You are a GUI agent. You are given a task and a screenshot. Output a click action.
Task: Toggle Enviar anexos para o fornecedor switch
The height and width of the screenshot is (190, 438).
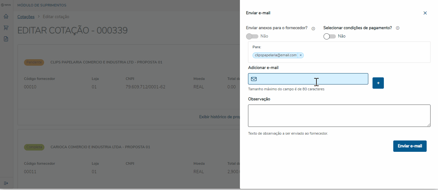(252, 36)
